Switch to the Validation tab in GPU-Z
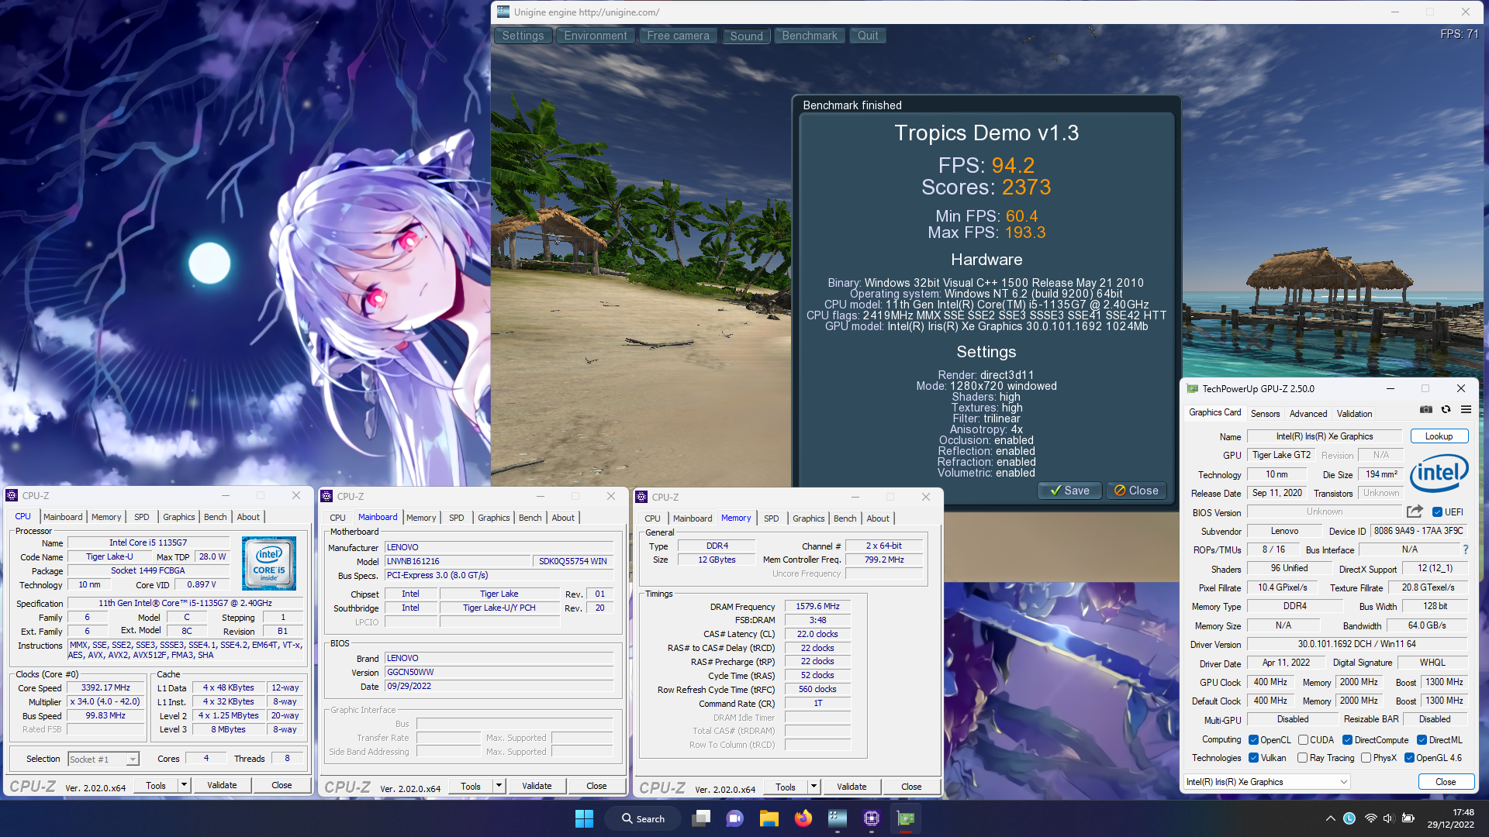The width and height of the screenshot is (1489, 837). click(1354, 413)
